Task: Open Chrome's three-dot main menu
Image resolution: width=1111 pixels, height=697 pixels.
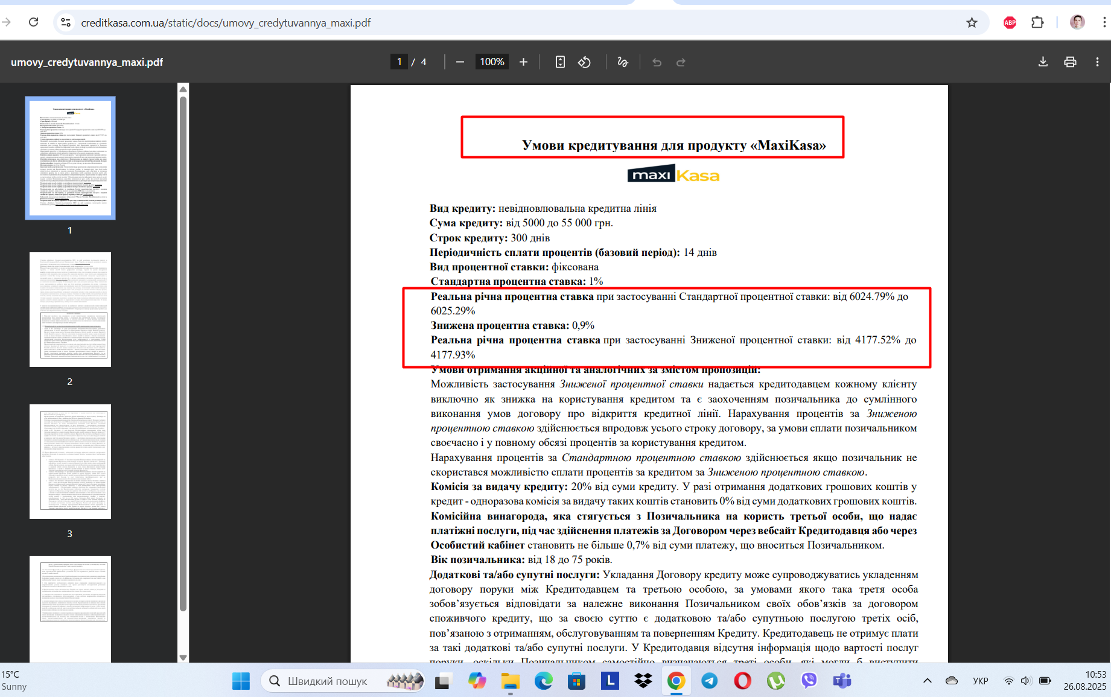Action: [1104, 22]
